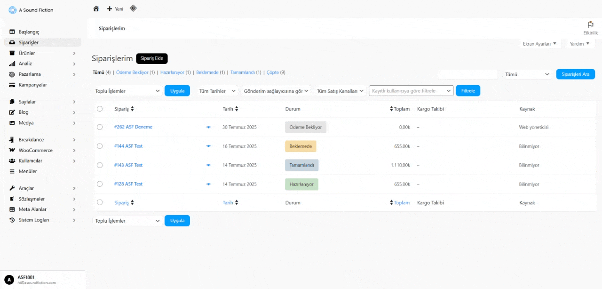Click the order search input field
Image resolution: width=602 pixels, height=289 pixels.
[467, 74]
